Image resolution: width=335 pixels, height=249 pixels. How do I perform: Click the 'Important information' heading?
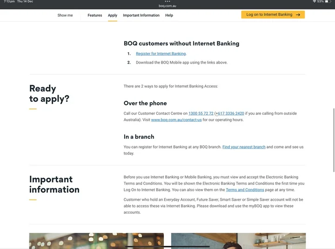tap(54, 184)
